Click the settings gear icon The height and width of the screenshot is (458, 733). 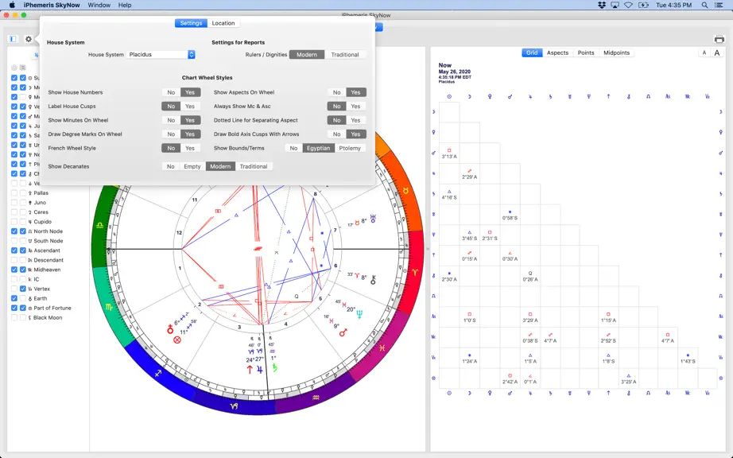[29, 39]
